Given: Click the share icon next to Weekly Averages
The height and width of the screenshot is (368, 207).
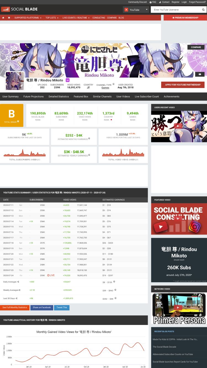Looking at the screenshot, I should 19,290.
